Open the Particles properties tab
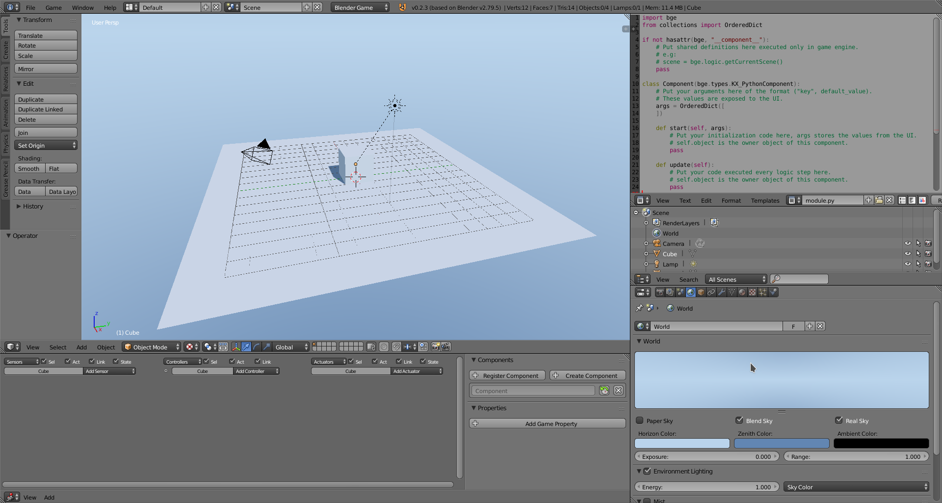Image resolution: width=942 pixels, height=503 pixels. click(x=762, y=292)
